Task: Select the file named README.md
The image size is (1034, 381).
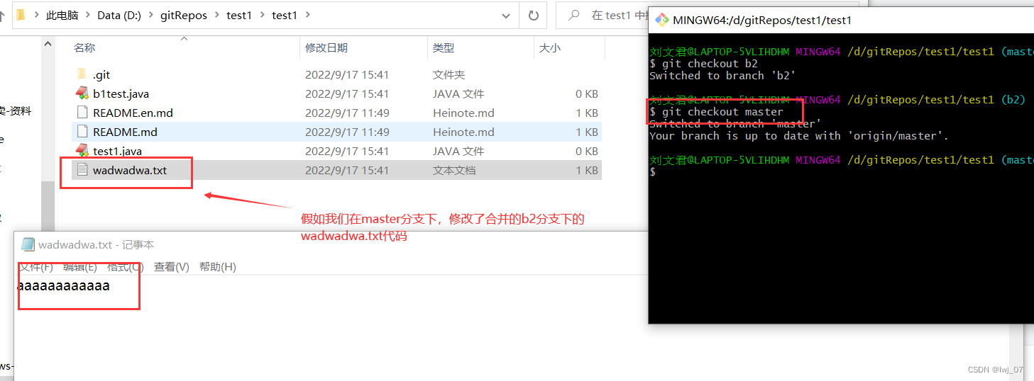Action: [125, 132]
